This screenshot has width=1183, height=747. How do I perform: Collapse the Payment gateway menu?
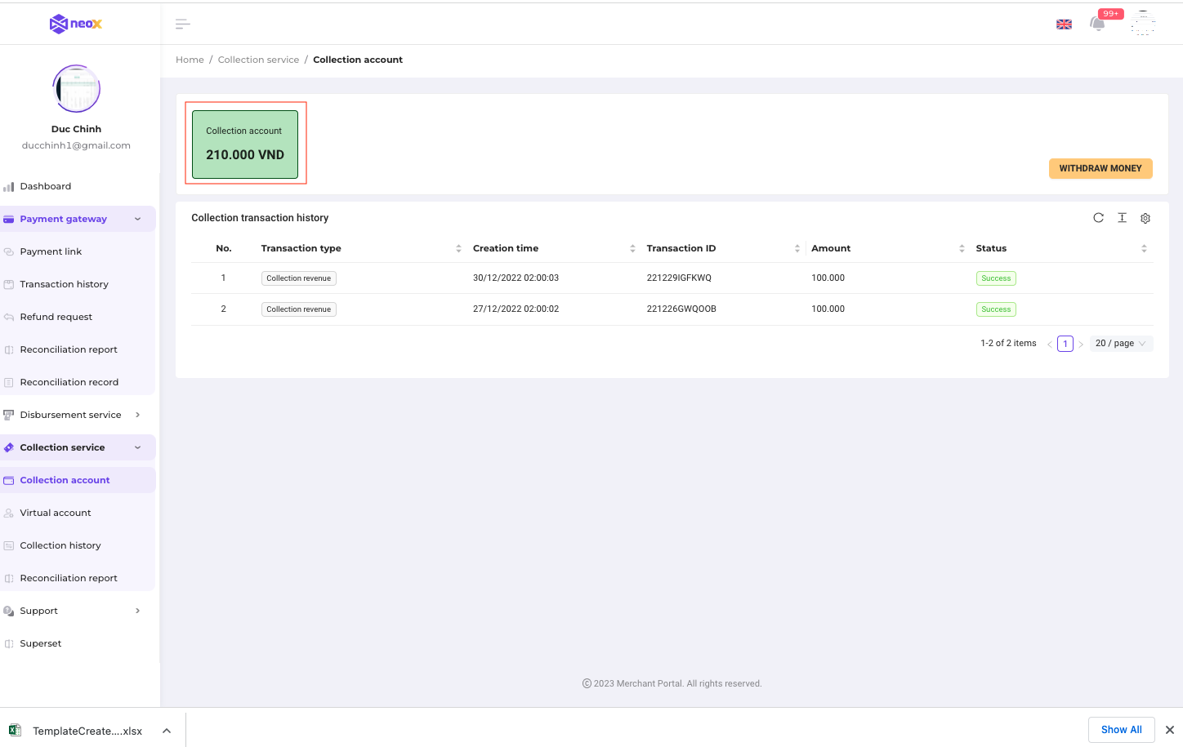pos(78,219)
